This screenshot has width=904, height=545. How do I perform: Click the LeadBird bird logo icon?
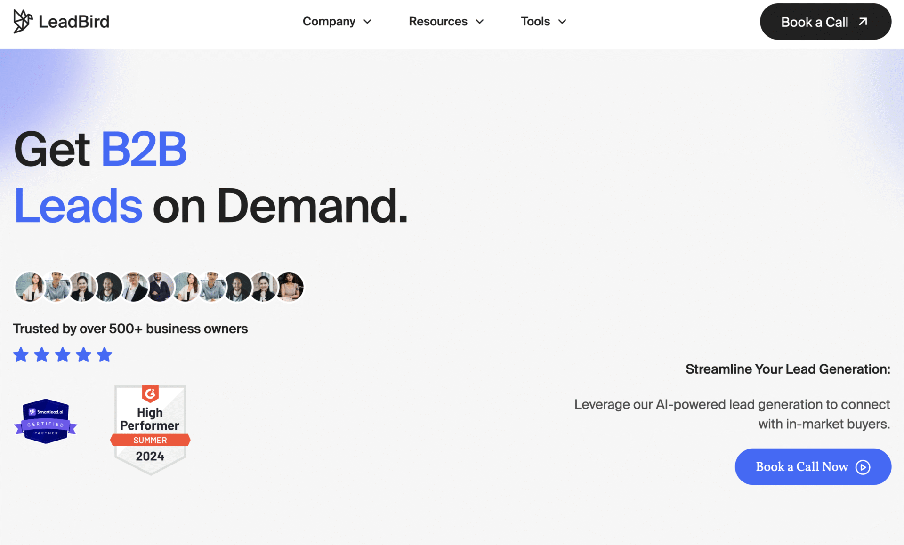(23, 21)
